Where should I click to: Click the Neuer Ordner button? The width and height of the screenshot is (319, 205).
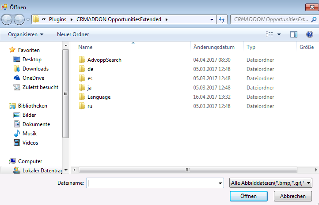click(x=73, y=34)
